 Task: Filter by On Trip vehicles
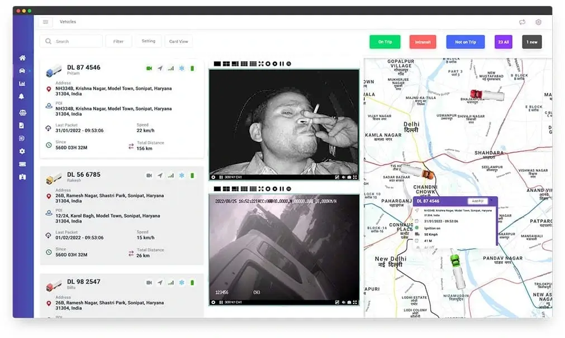(x=385, y=42)
